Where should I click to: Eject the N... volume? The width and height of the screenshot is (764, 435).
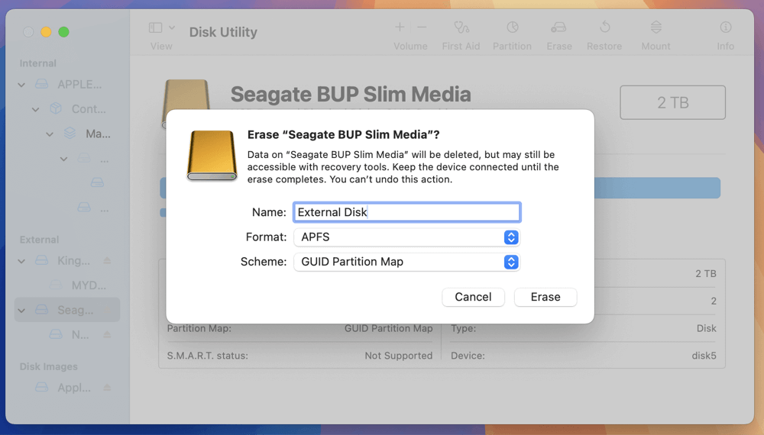pyautogui.click(x=107, y=334)
